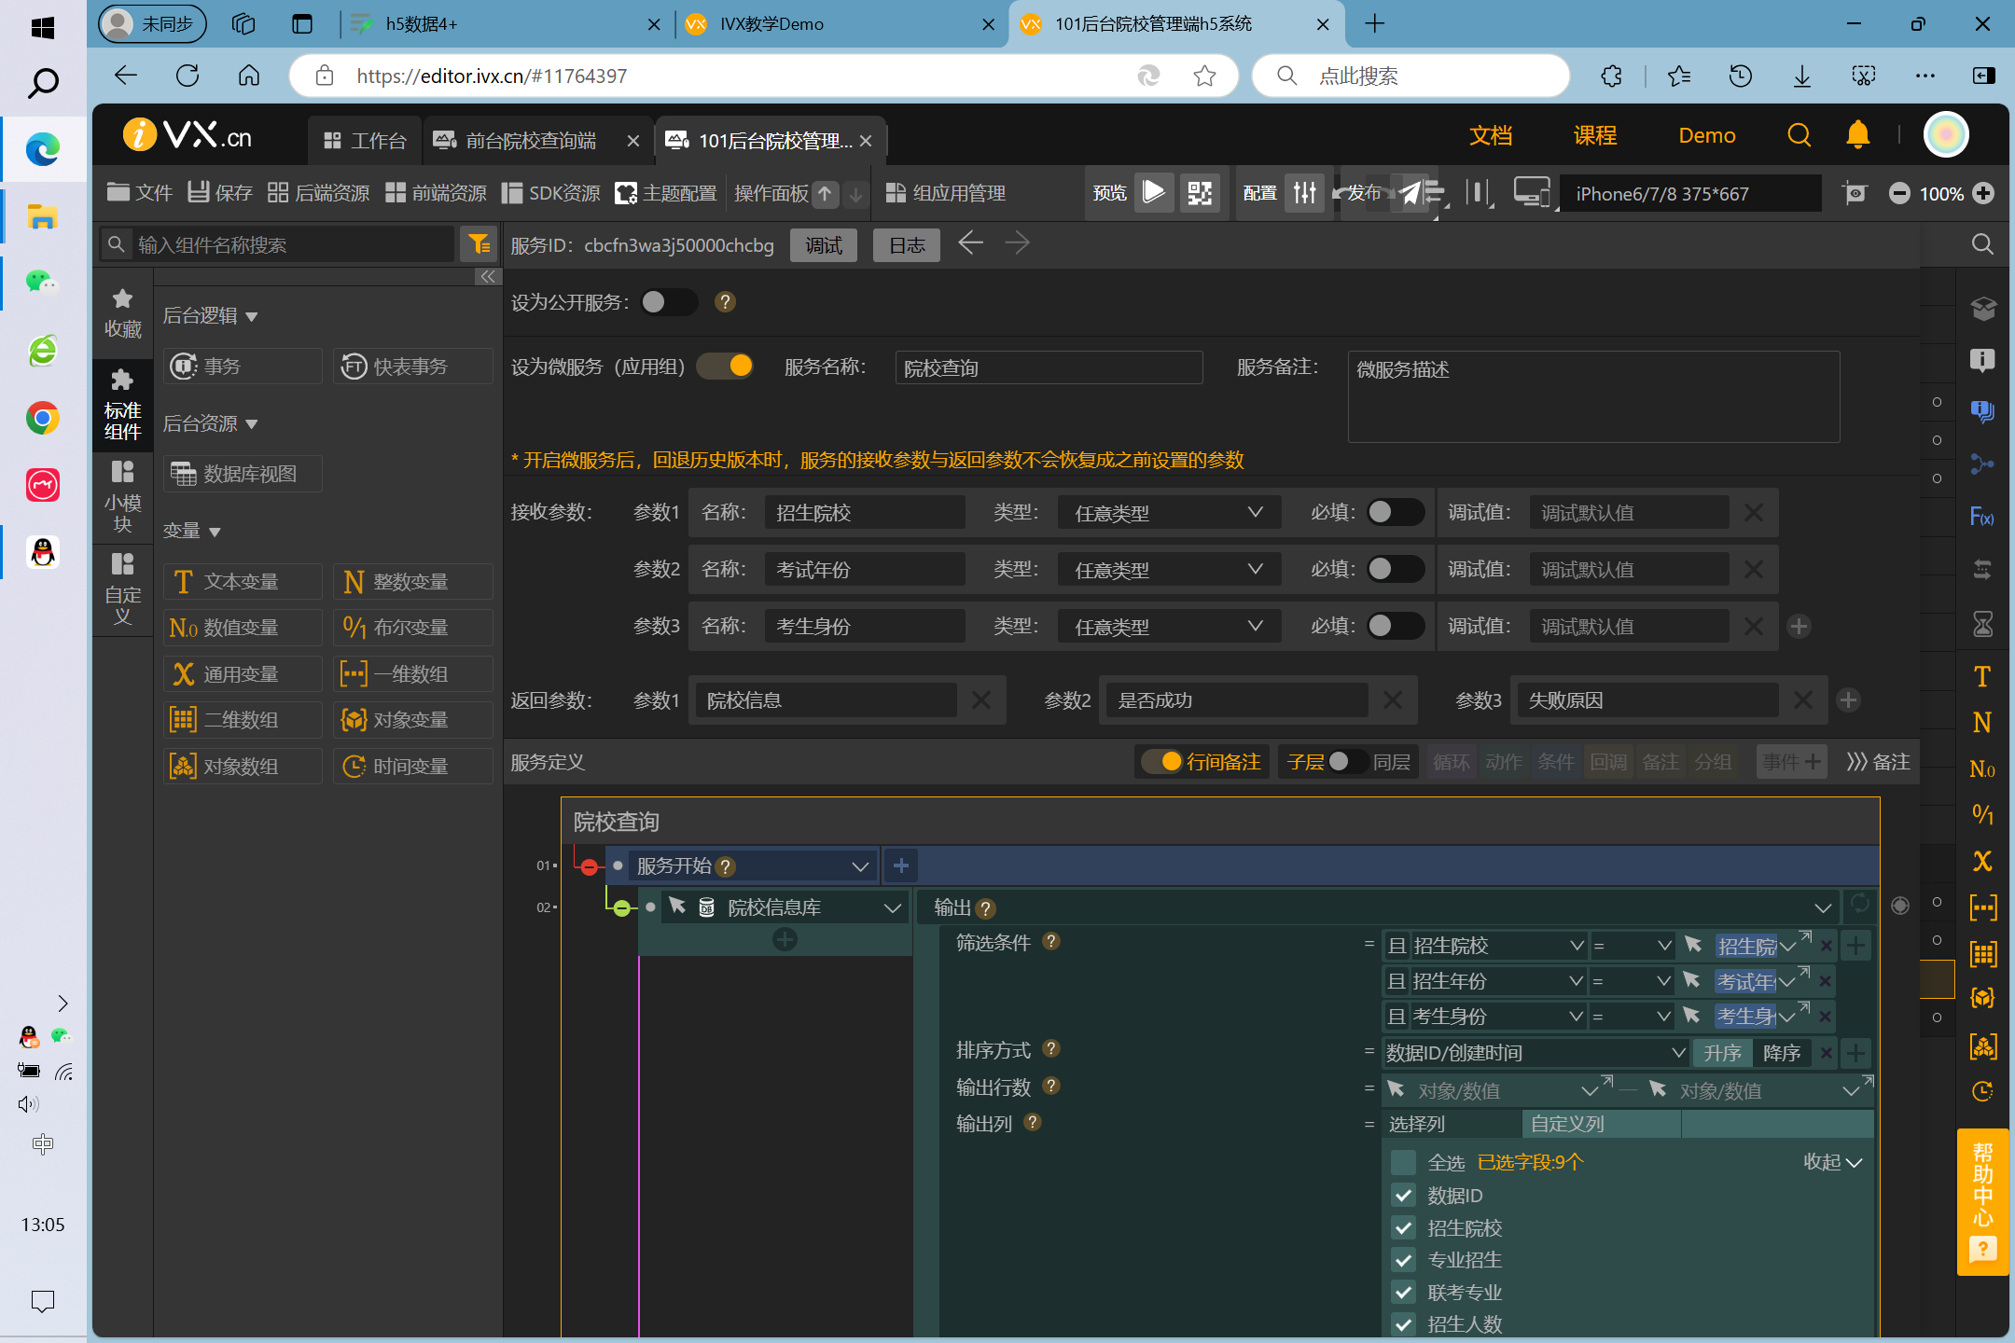The width and height of the screenshot is (2015, 1343).
Task: Add the 事务 component
Action: point(243,367)
